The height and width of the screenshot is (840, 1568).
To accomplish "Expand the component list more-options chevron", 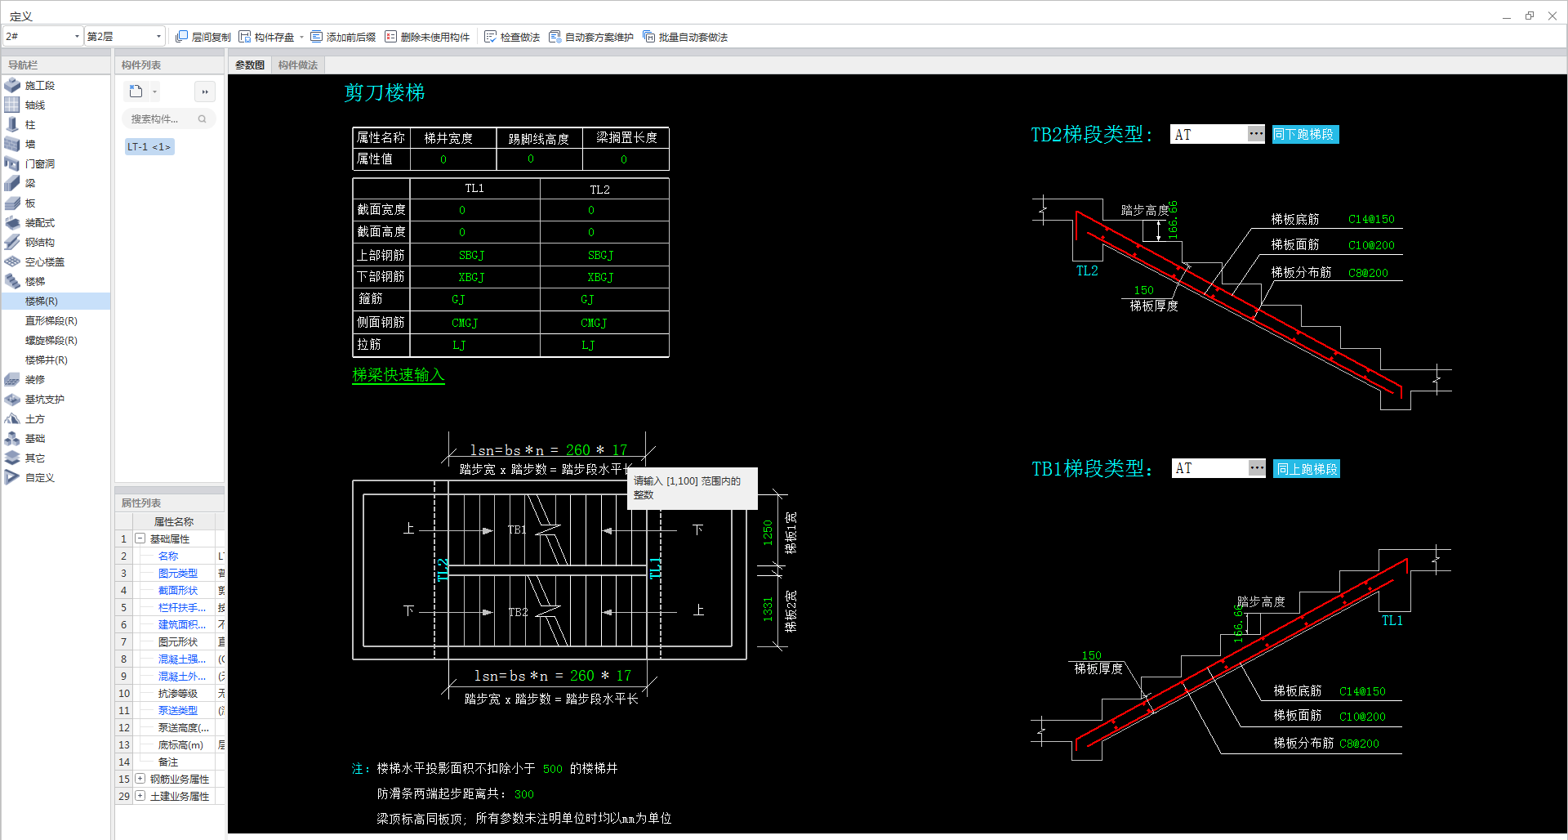I will click(205, 92).
